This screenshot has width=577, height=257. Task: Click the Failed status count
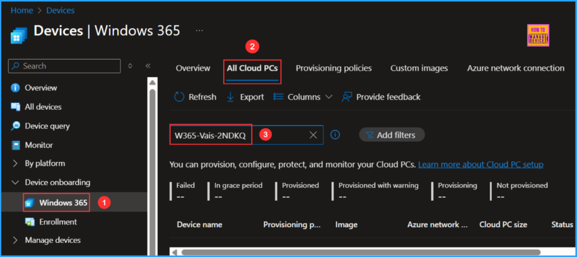point(180,197)
